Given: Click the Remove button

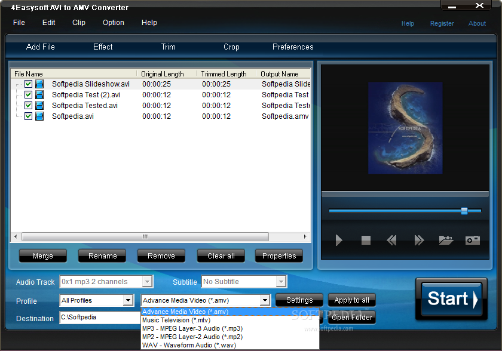Looking at the screenshot, I should point(161,256).
